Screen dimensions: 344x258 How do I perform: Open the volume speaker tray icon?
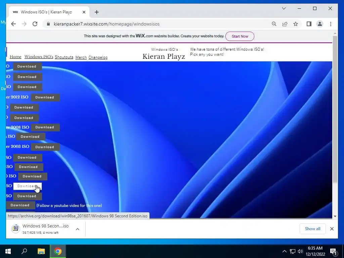[300, 251]
